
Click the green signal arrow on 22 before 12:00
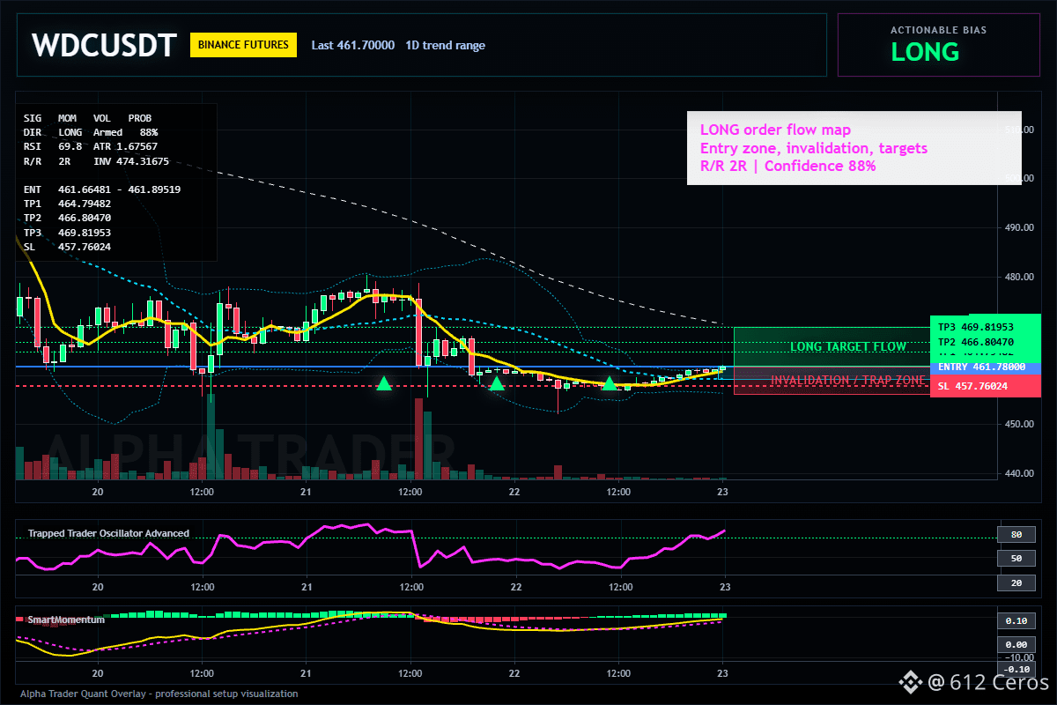click(609, 383)
